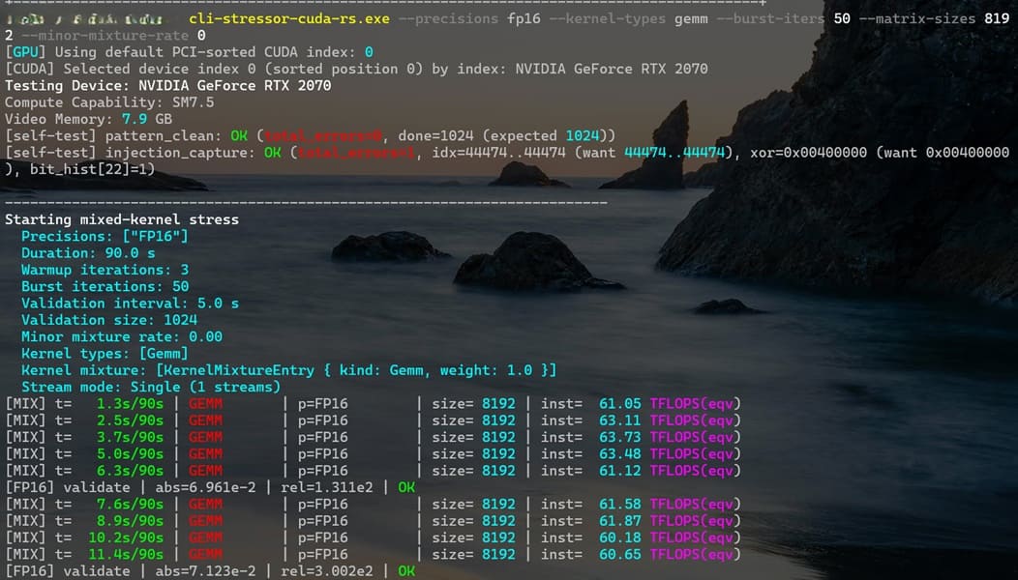Click the Kernel types: [Gemm] line
The height and width of the screenshot is (580, 1018).
(x=105, y=354)
